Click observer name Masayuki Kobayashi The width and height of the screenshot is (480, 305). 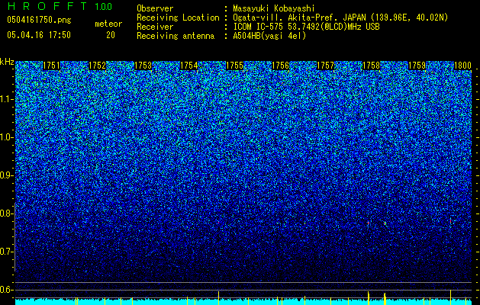point(274,8)
